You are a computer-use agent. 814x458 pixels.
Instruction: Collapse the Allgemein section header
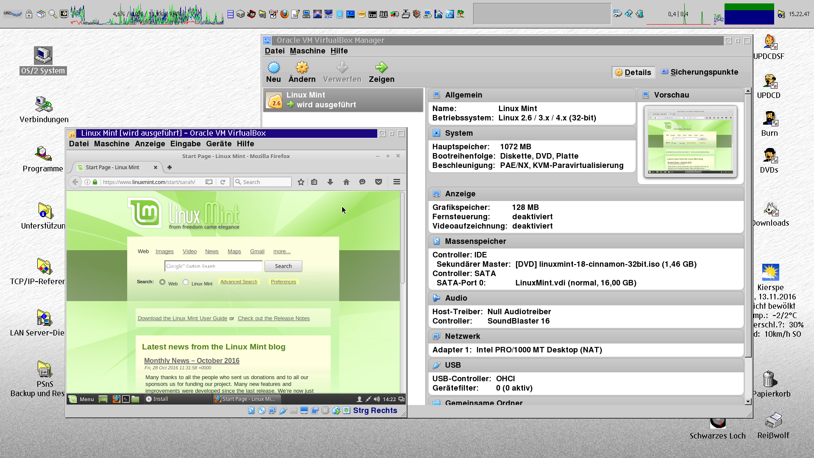(532, 95)
